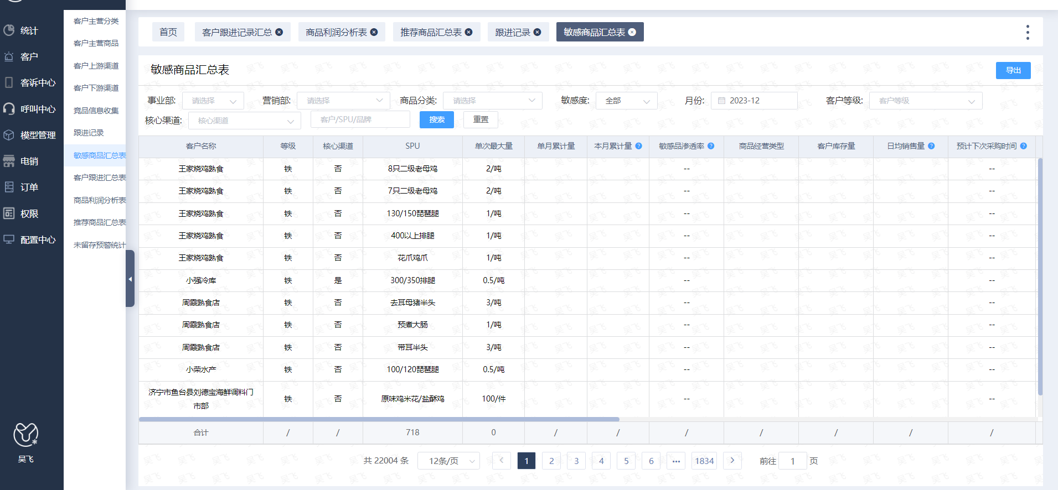The image size is (1058, 490).
Task: Open 竞品信息收集 submenu item
Action: click(x=96, y=111)
